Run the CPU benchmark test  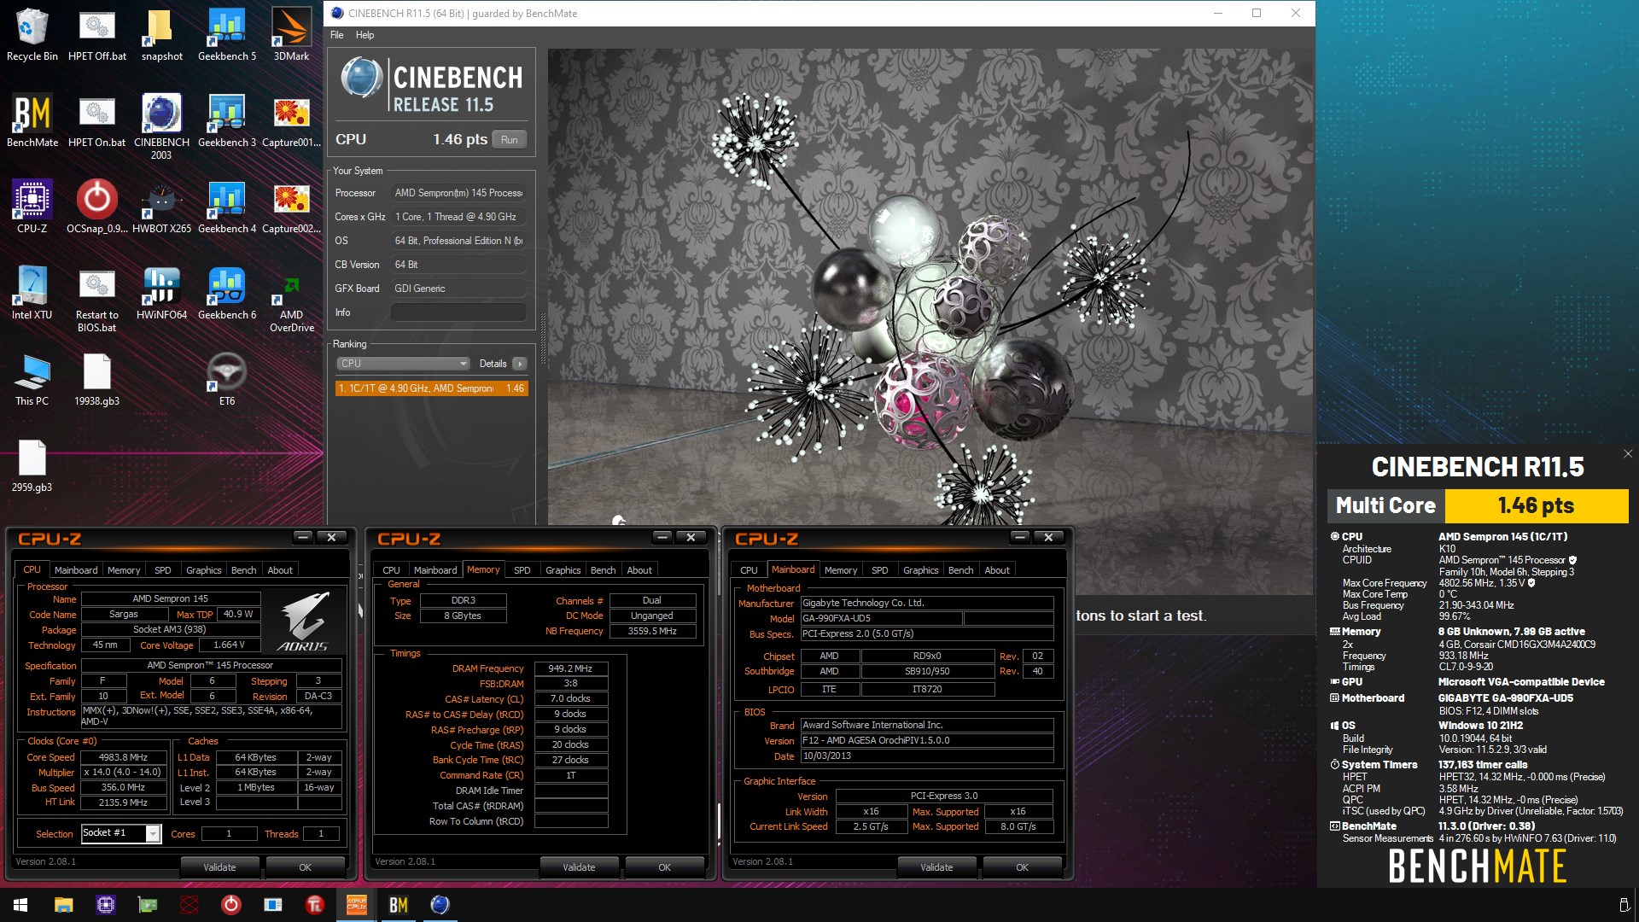tap(510, 139)
